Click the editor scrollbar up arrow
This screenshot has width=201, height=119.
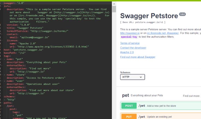click(x=114, y=4)
